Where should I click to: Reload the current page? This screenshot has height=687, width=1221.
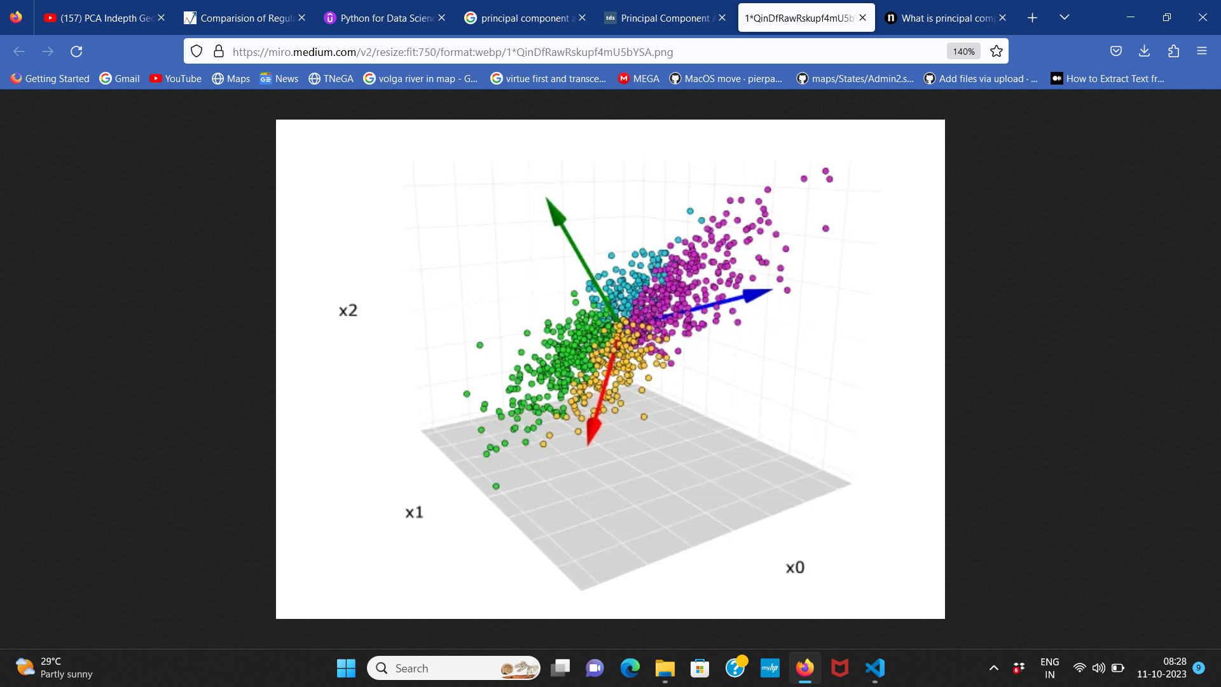76,51
